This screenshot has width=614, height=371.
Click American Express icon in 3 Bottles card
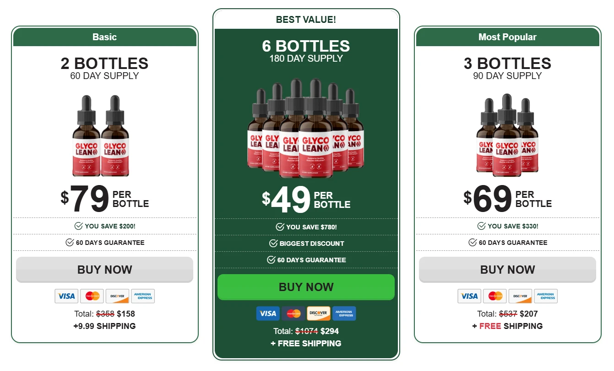click(546, 296)
